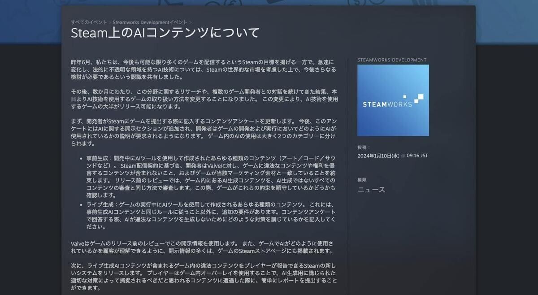Click the 投稿： label in sidebar
Screen dimensions: 538x295
[364, 147]
